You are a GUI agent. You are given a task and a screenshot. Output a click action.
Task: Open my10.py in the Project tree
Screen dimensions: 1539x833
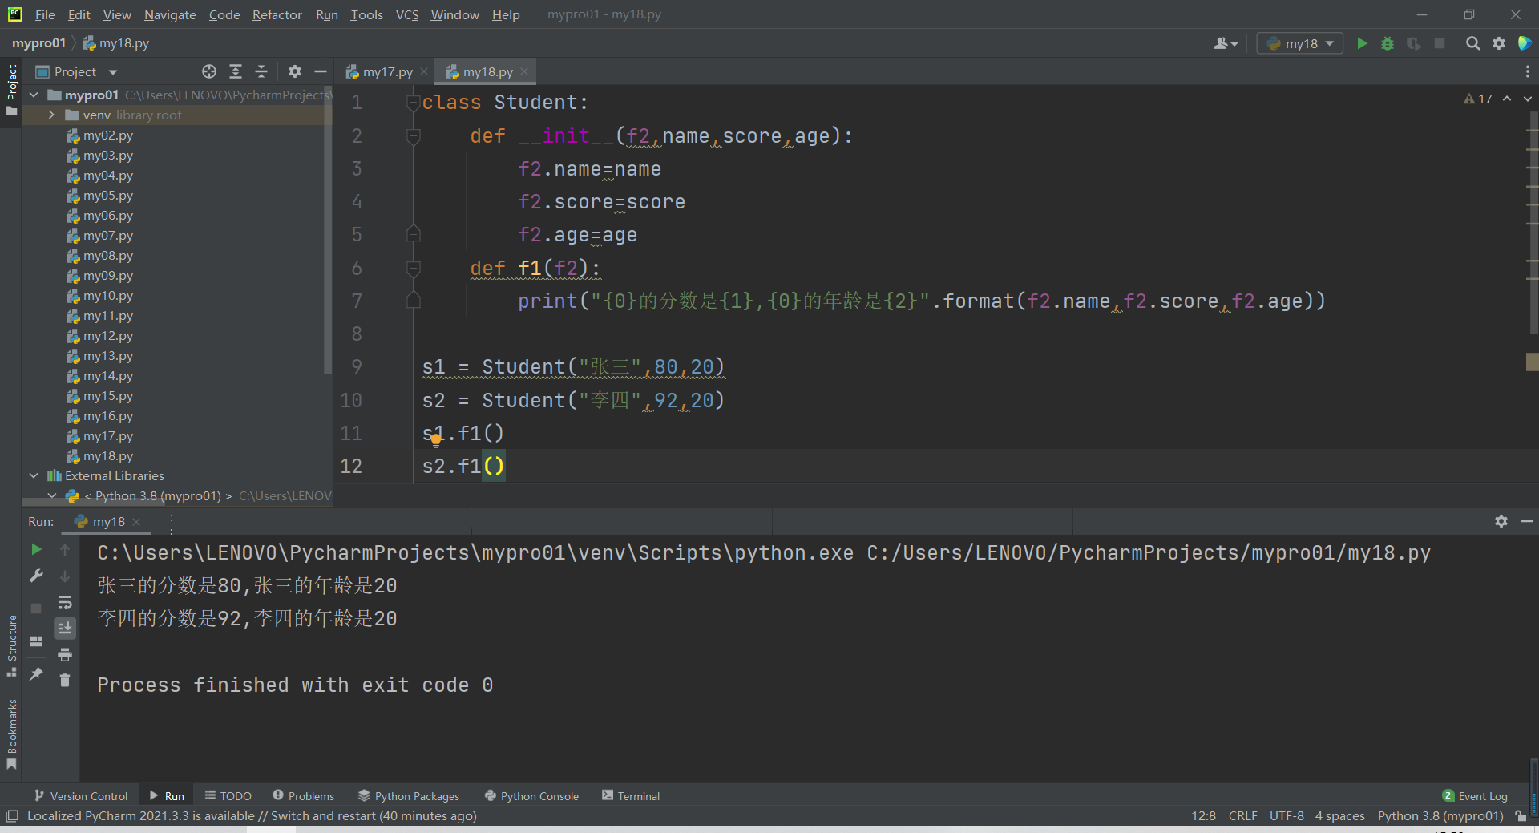(x=108, y=296)
